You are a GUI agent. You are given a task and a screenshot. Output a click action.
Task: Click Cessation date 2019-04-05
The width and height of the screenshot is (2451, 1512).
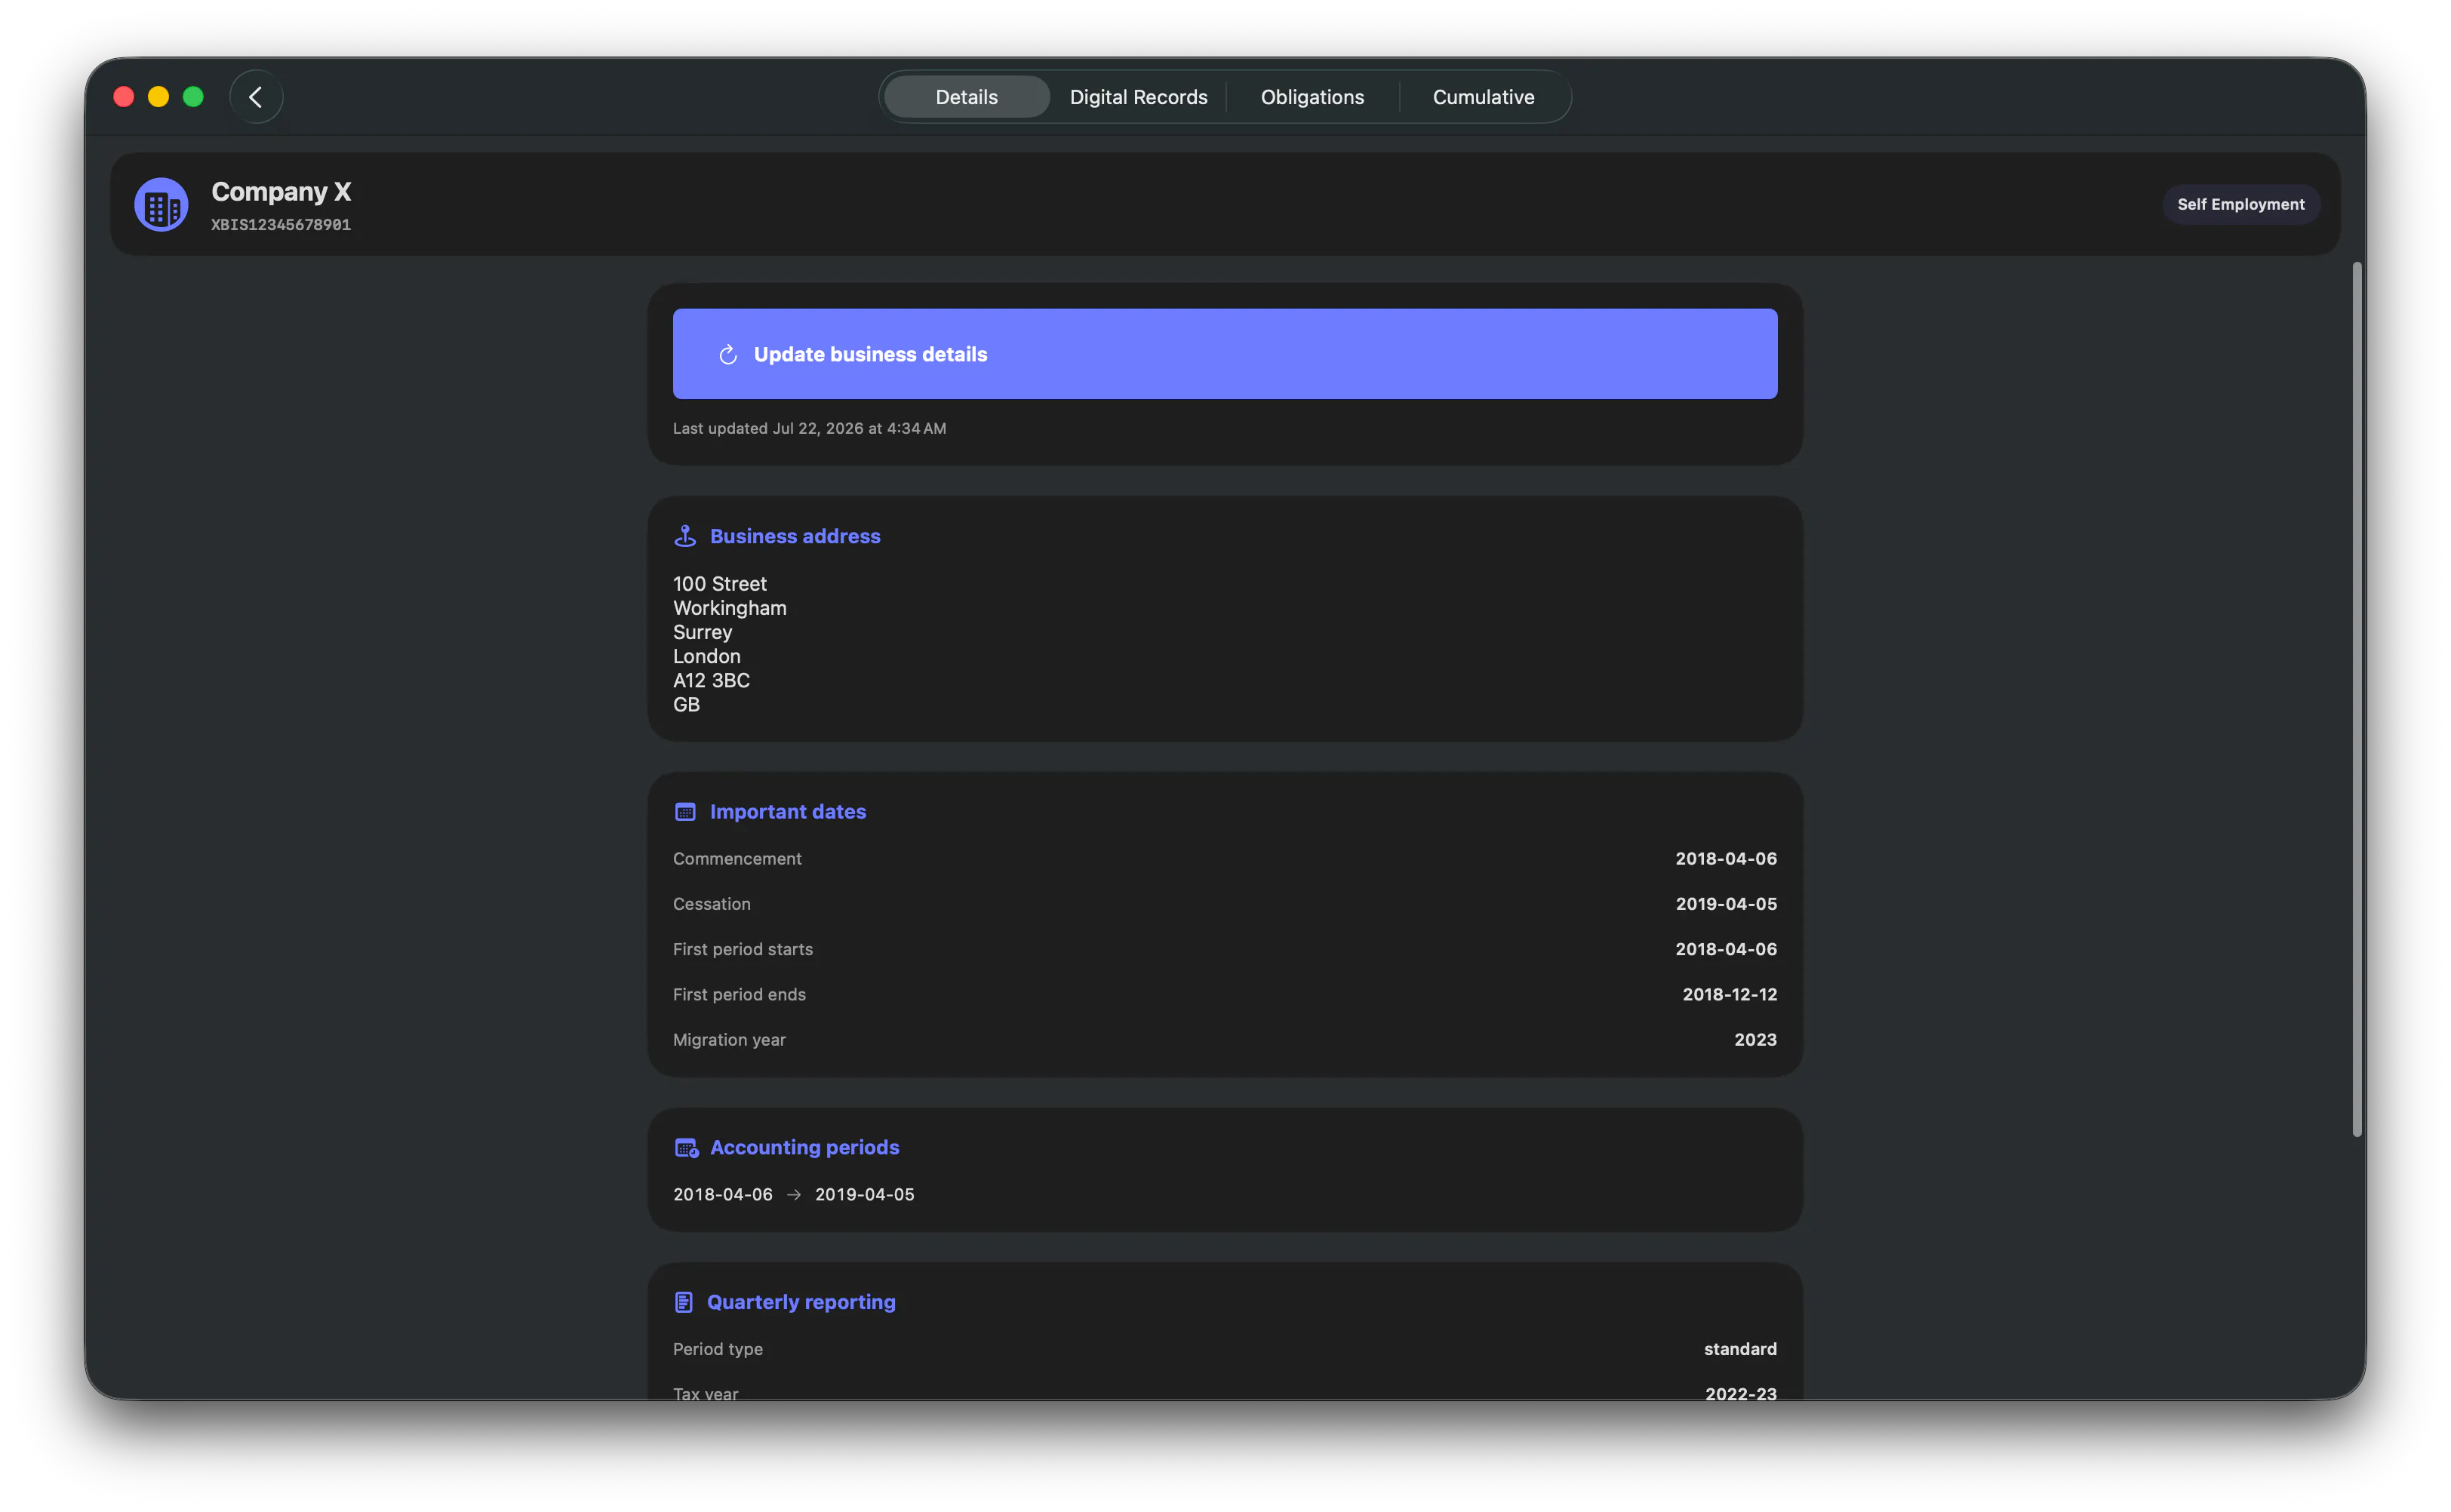(1726, 904)
